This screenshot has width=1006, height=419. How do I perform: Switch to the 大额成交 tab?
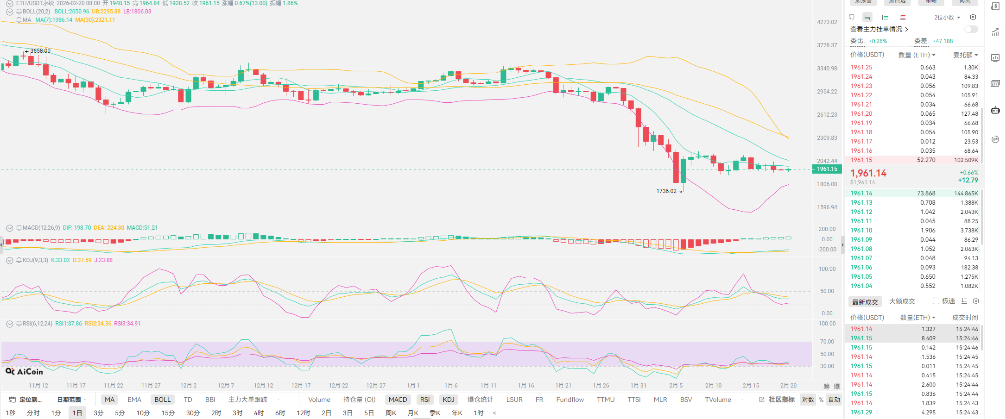902,301
